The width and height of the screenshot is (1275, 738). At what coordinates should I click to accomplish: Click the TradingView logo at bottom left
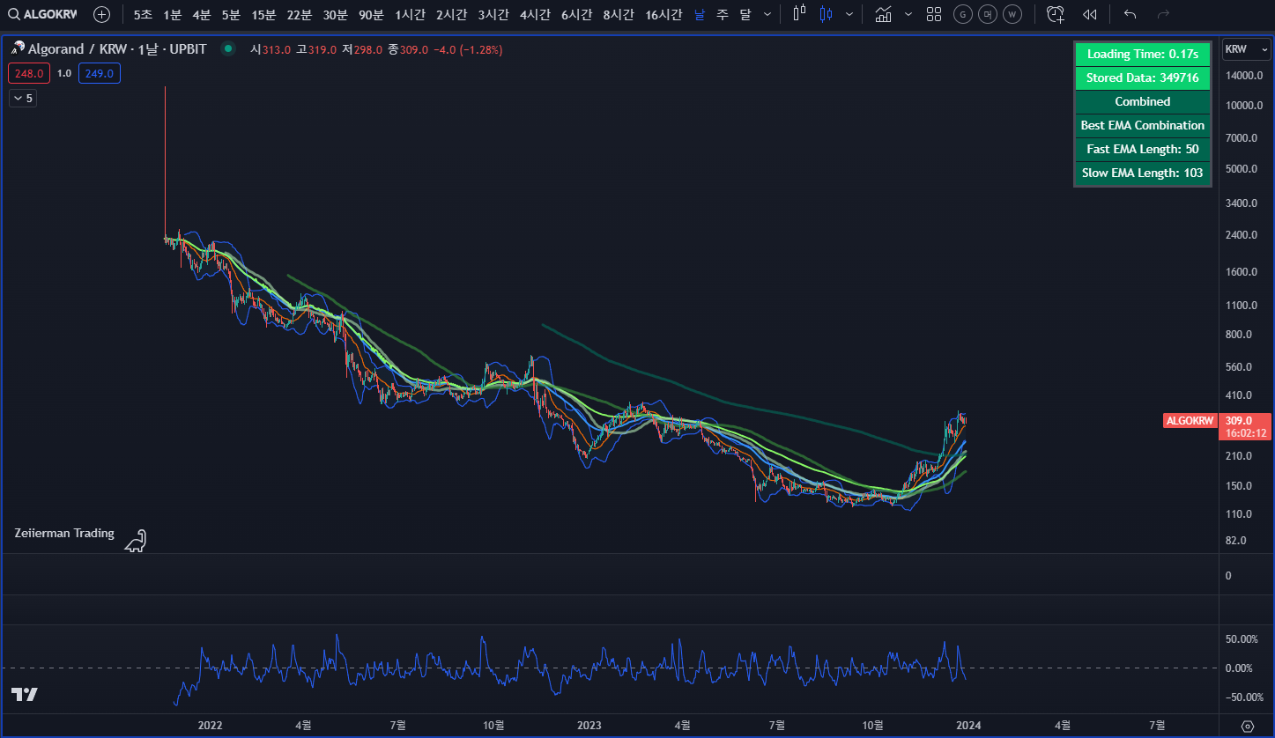click(x=24, y=695)
